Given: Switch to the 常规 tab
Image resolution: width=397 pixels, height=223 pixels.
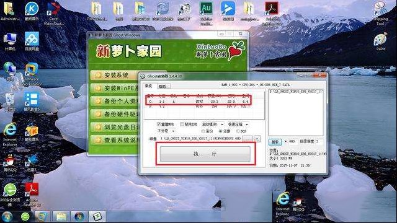Looking at the screenshot, I should [148, 86].
